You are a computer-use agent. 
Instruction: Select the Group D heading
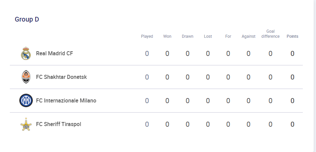pyautogui.click(x=27, y=20)
